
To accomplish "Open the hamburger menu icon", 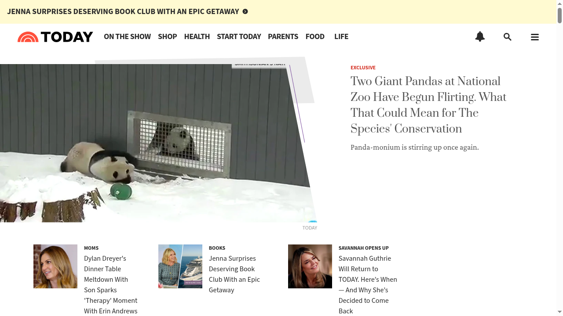I will (x=535, y=37).
